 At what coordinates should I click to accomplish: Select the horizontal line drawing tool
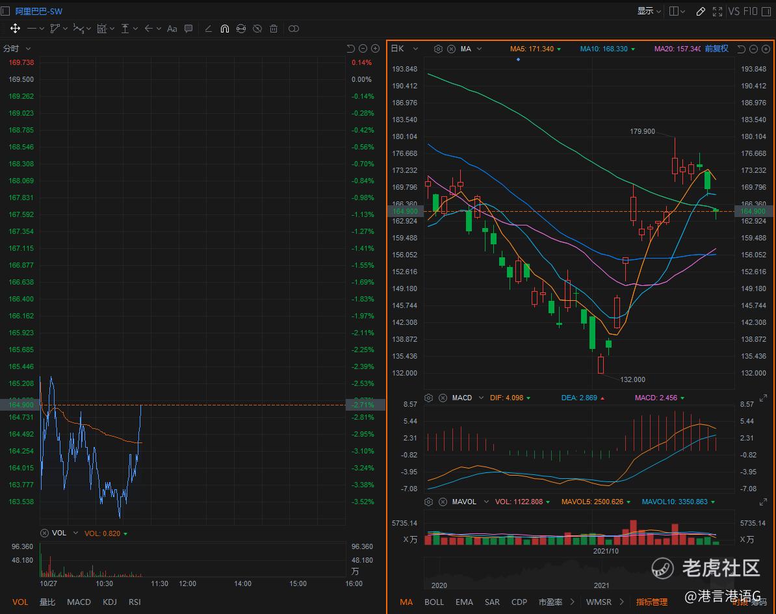click(32, 29)
